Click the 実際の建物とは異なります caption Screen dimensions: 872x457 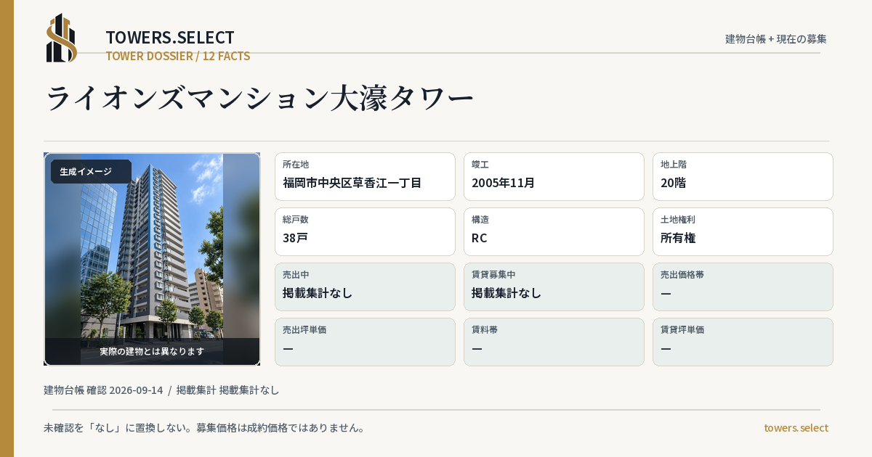coord(152,351)
